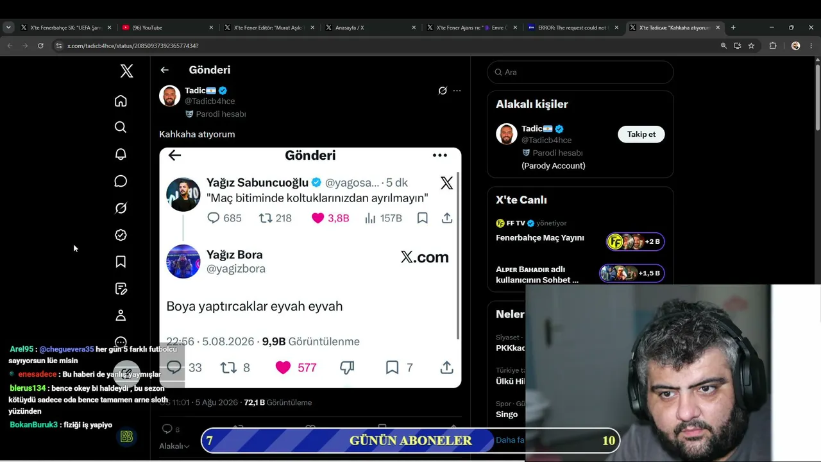
Task: Open the embedded screenshot image in the post
Action: click(x=310, y=268)
